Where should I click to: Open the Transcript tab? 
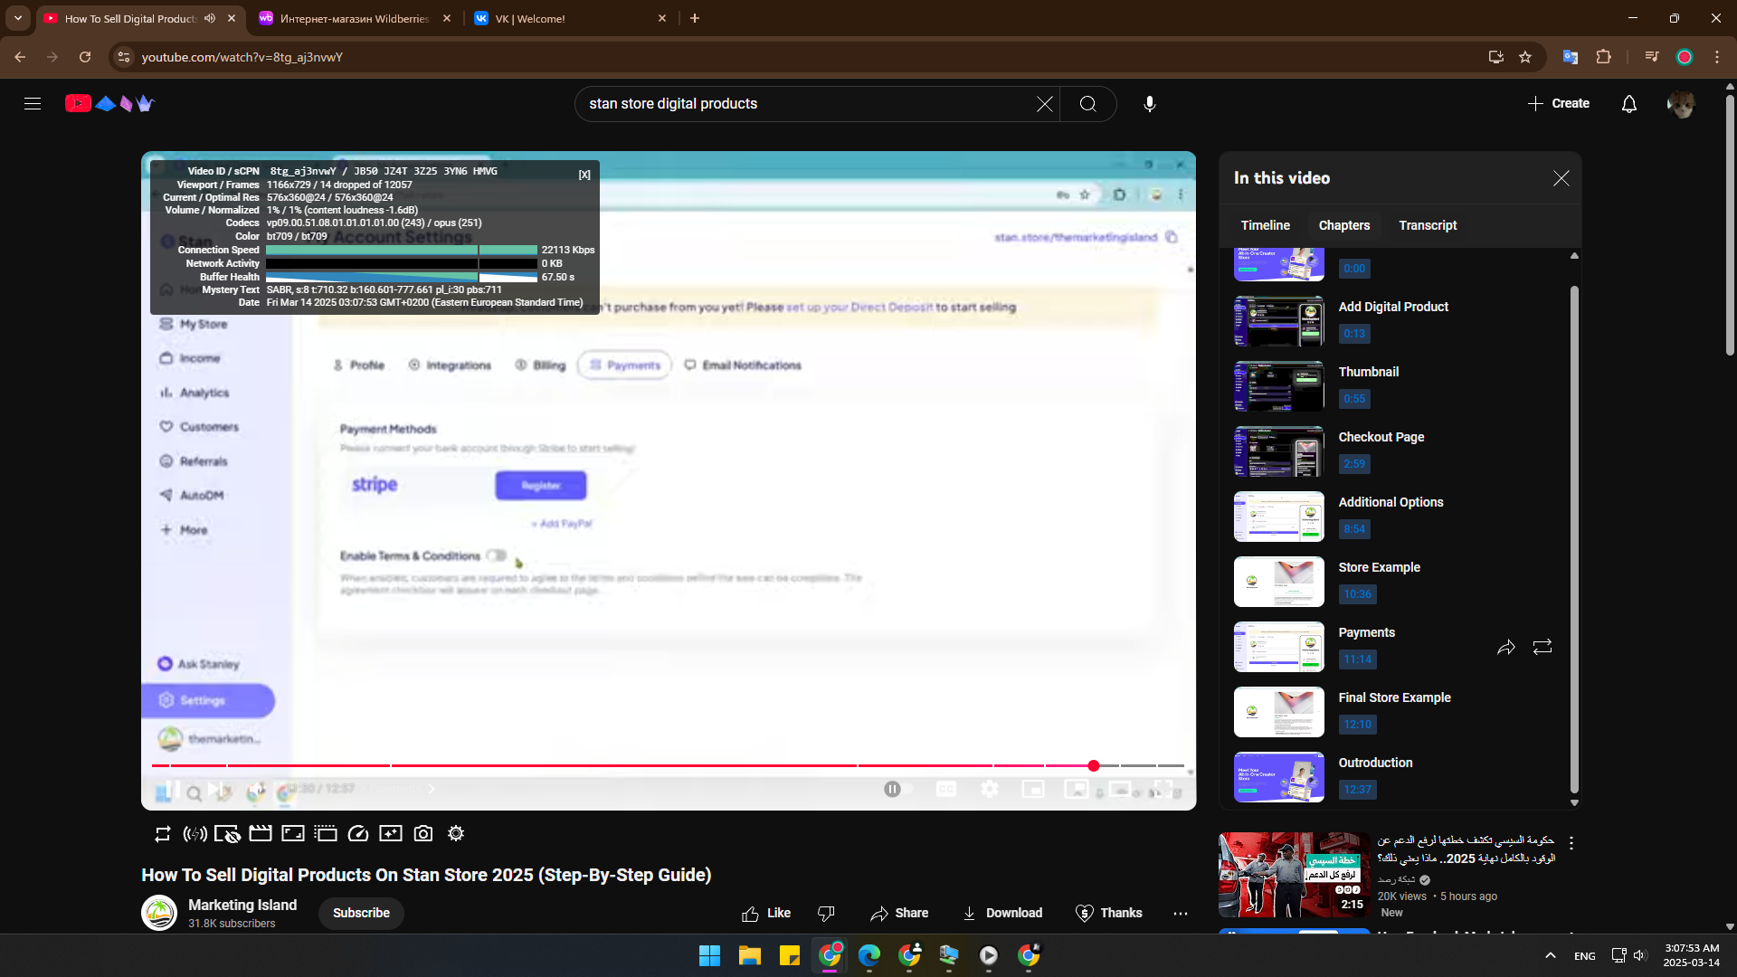pyautogui.click(x=1428, y=225)
